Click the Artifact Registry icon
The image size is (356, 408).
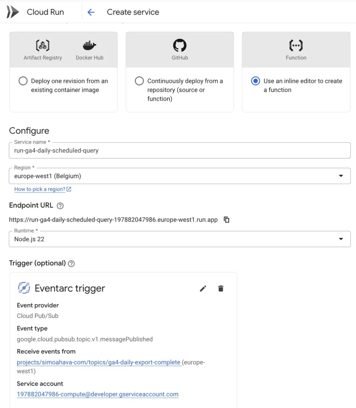click(43, 45)
